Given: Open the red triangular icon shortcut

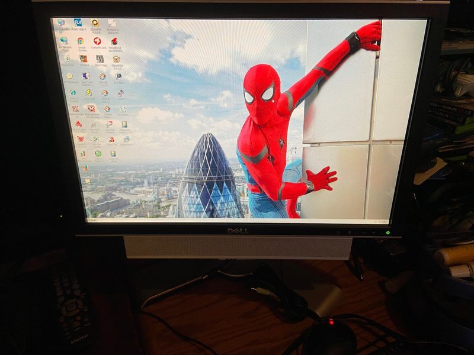Looking at the screenshot, I should (x=78, y=124).
